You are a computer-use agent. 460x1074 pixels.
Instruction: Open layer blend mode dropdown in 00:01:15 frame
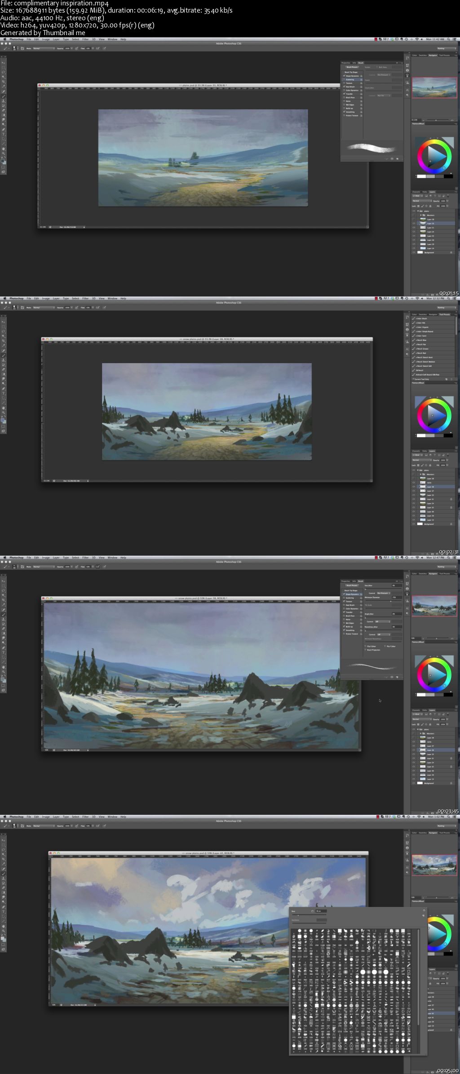pos(422,201)
